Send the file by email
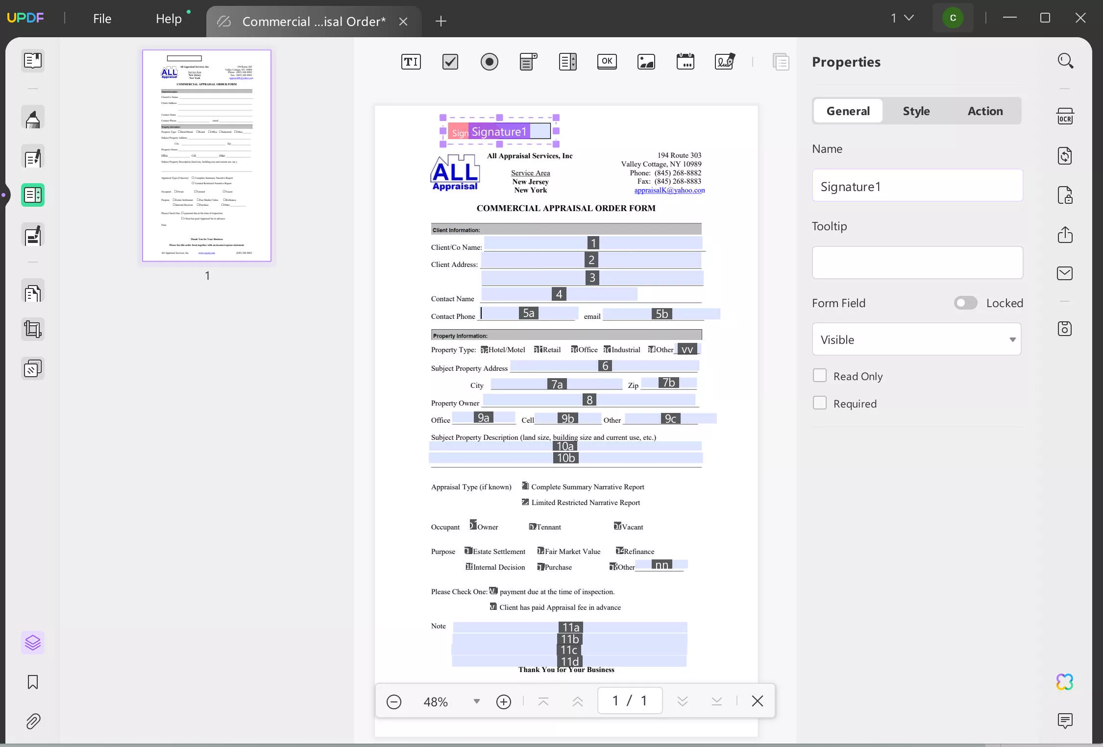Viewport: 1103px width, 747px height. [1065, 273]
